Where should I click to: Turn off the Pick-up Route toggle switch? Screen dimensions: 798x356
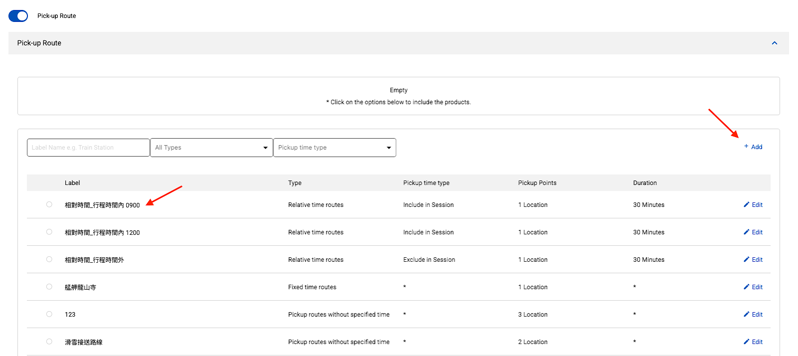[18, 16]
